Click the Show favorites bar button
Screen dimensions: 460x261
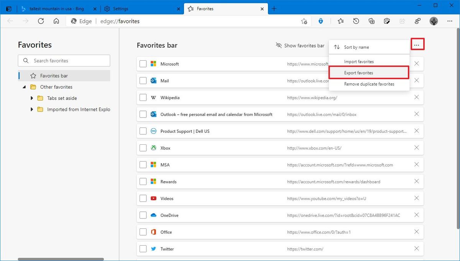(x=300, y=45)
